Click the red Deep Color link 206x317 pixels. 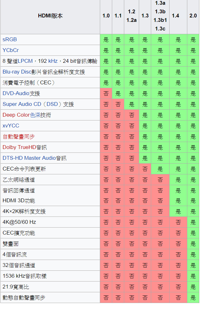click(16, 115)
